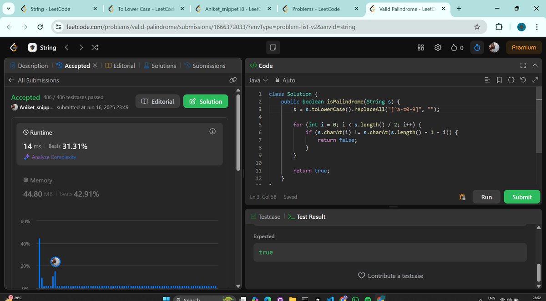
Task: Switch to Description tab
Action: point(29,66)
